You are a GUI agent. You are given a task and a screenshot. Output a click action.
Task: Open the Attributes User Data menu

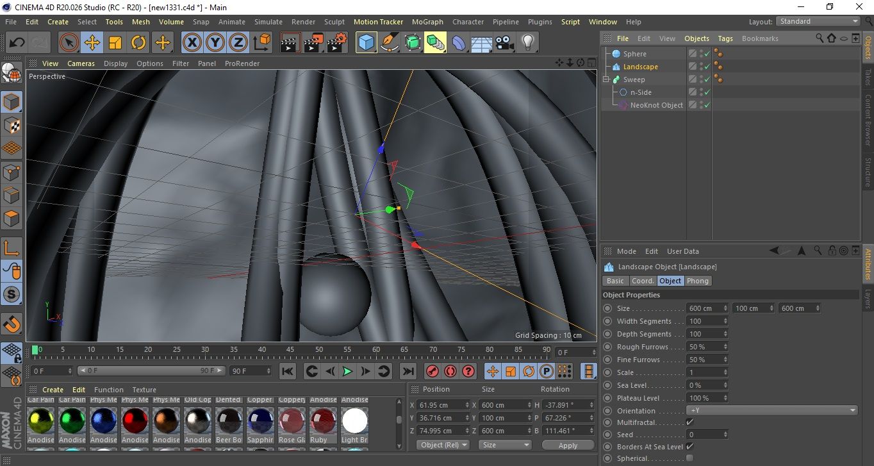point(683,251)
